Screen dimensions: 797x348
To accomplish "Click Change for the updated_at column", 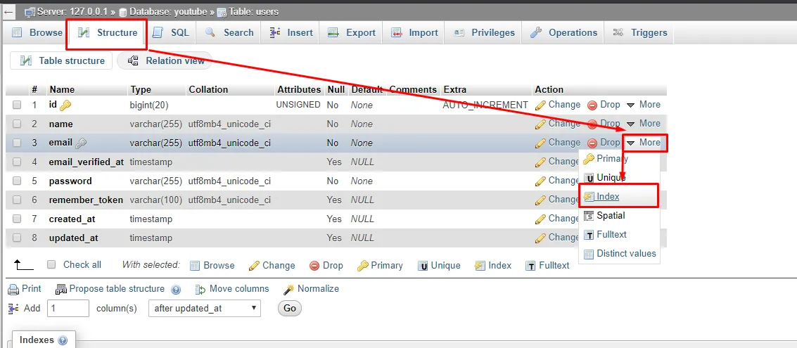I will tap(557, 237).
